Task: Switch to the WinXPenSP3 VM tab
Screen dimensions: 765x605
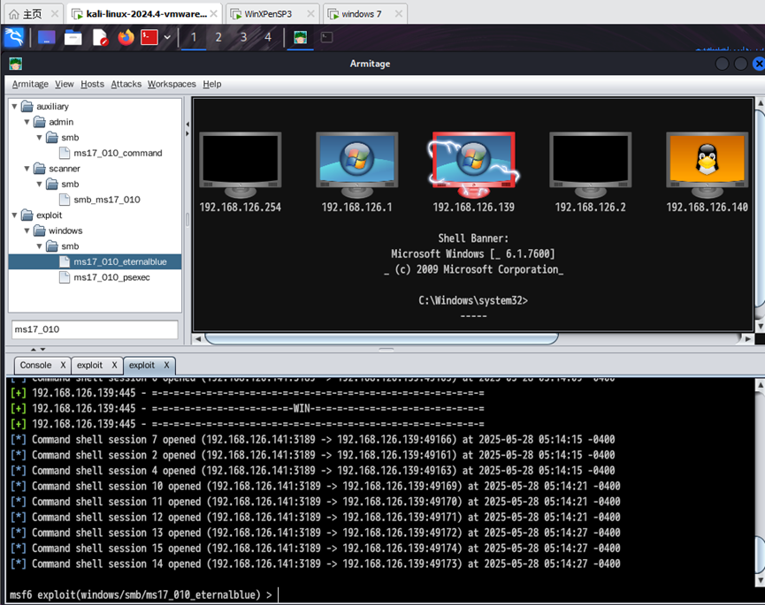Action: point(268,14)
